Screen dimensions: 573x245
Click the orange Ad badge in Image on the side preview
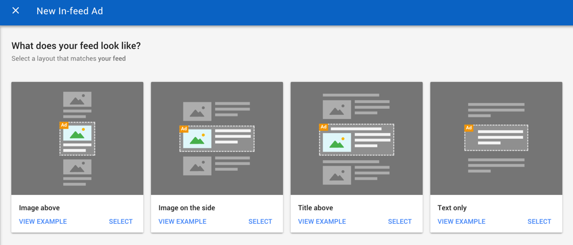pyautogui.click(x=184, y=129)
